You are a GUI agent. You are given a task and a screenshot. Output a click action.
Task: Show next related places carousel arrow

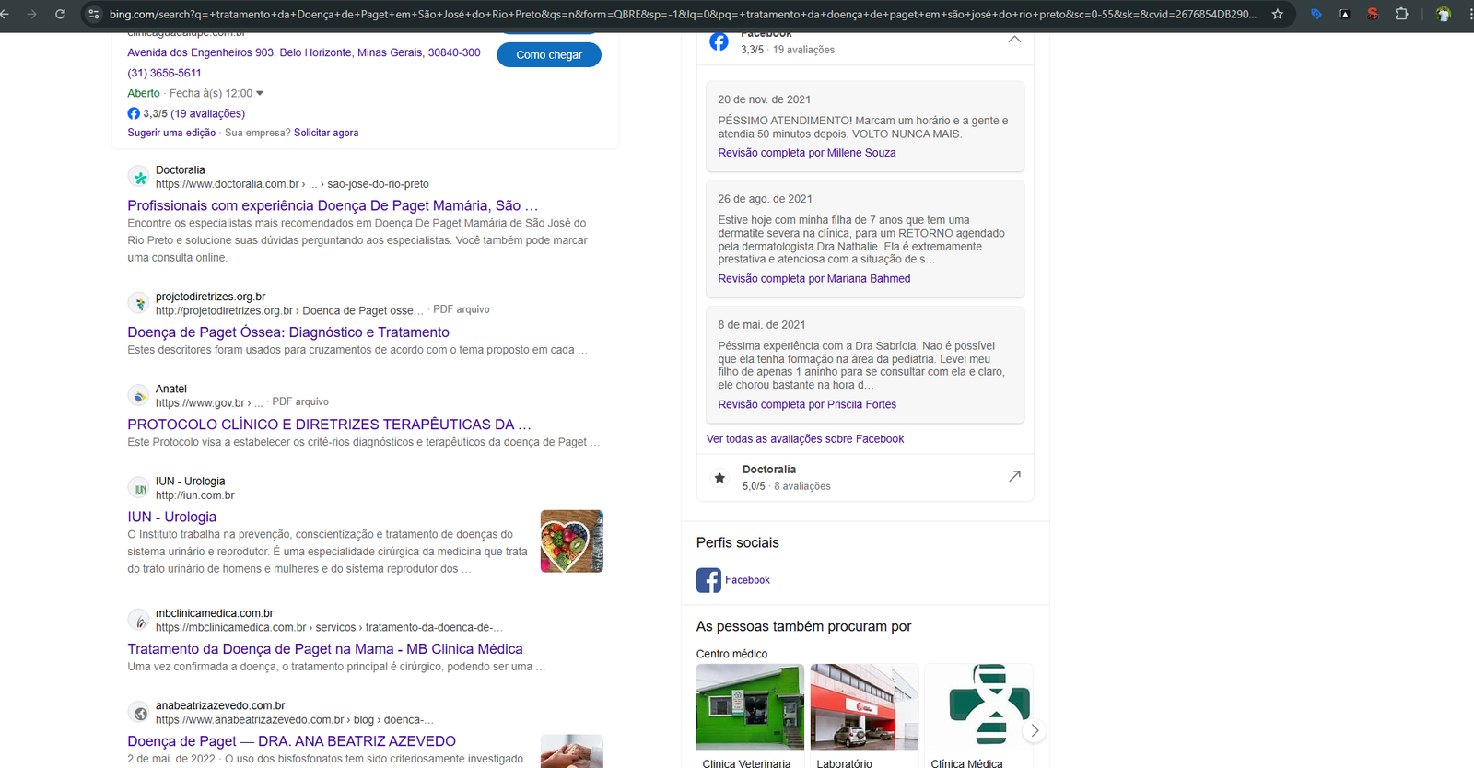[1035, 730]
